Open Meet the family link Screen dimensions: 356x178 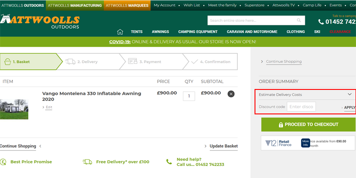[222, 5]
